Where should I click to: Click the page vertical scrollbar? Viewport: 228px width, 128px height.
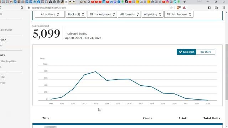[227, 72]
